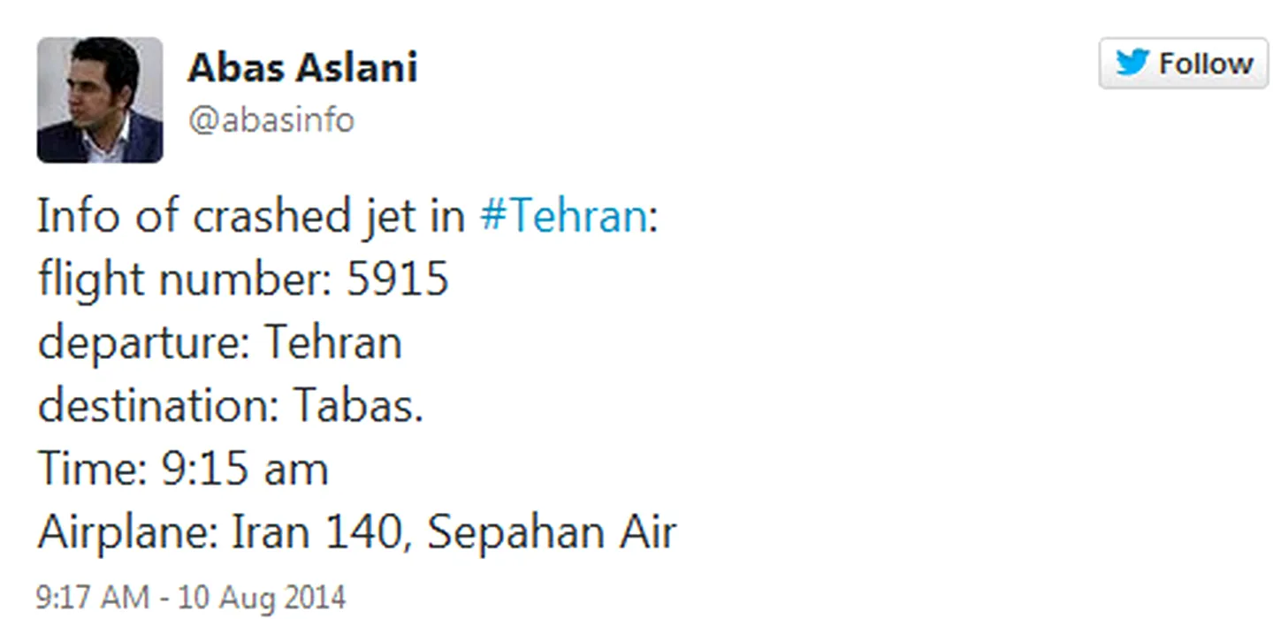Image resolution: width=1288 pixels, height=619 pixels.
Task: Open the Abas Aslani display name link
Action: pyautogui.click(x=302, y=67)
